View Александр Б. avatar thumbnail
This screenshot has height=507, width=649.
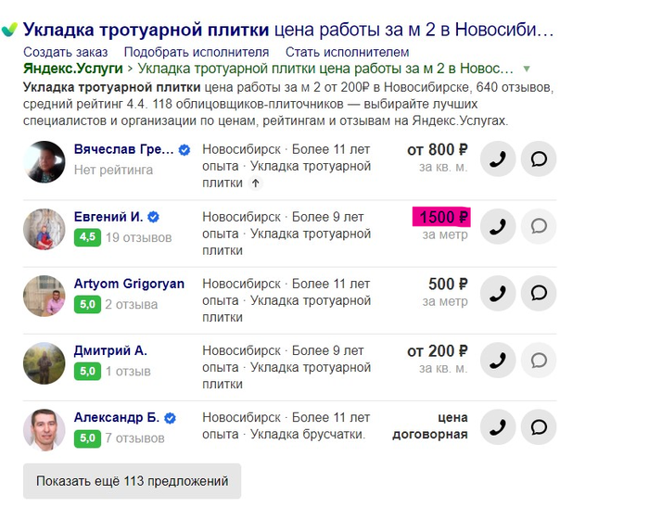[45, 429]
